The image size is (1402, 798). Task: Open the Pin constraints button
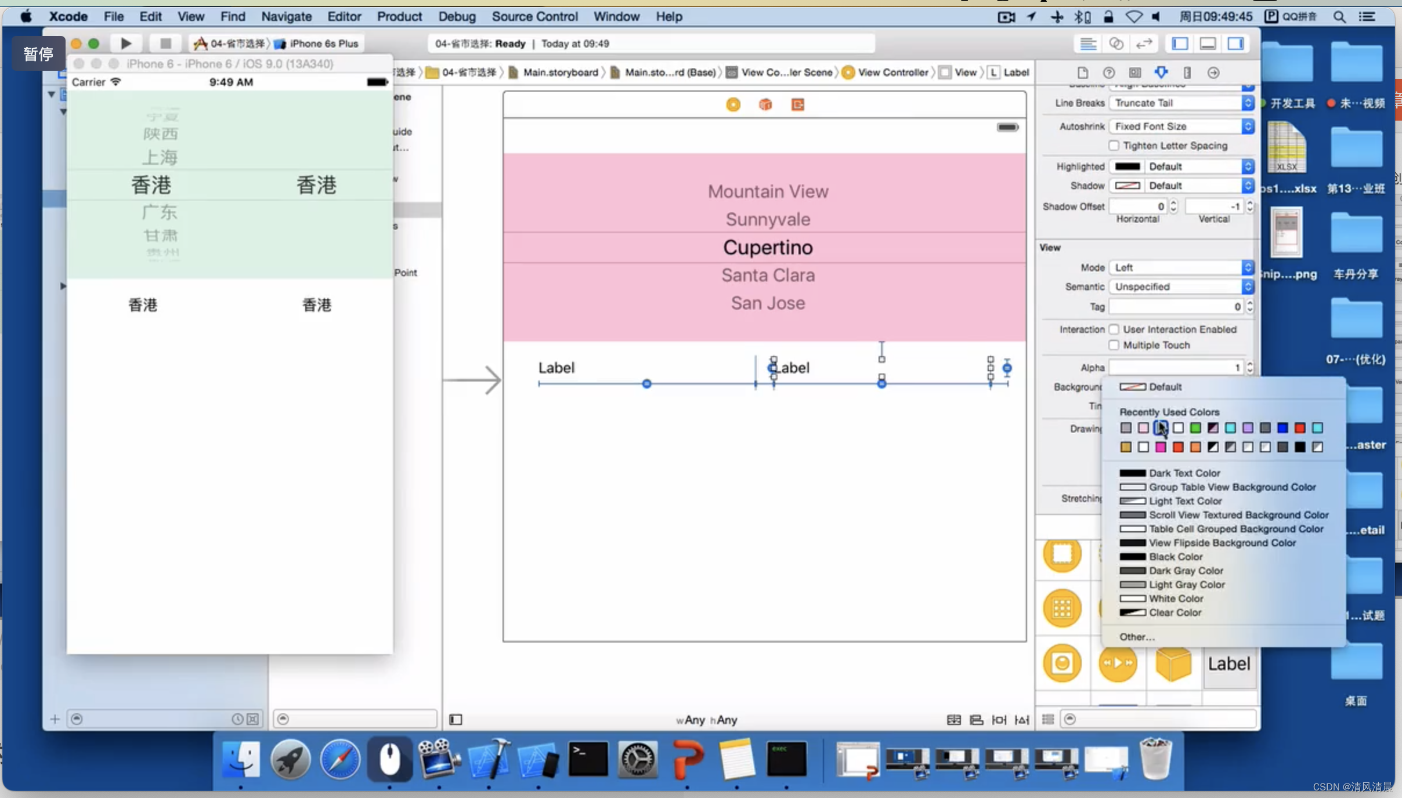(x=999, y=720)
